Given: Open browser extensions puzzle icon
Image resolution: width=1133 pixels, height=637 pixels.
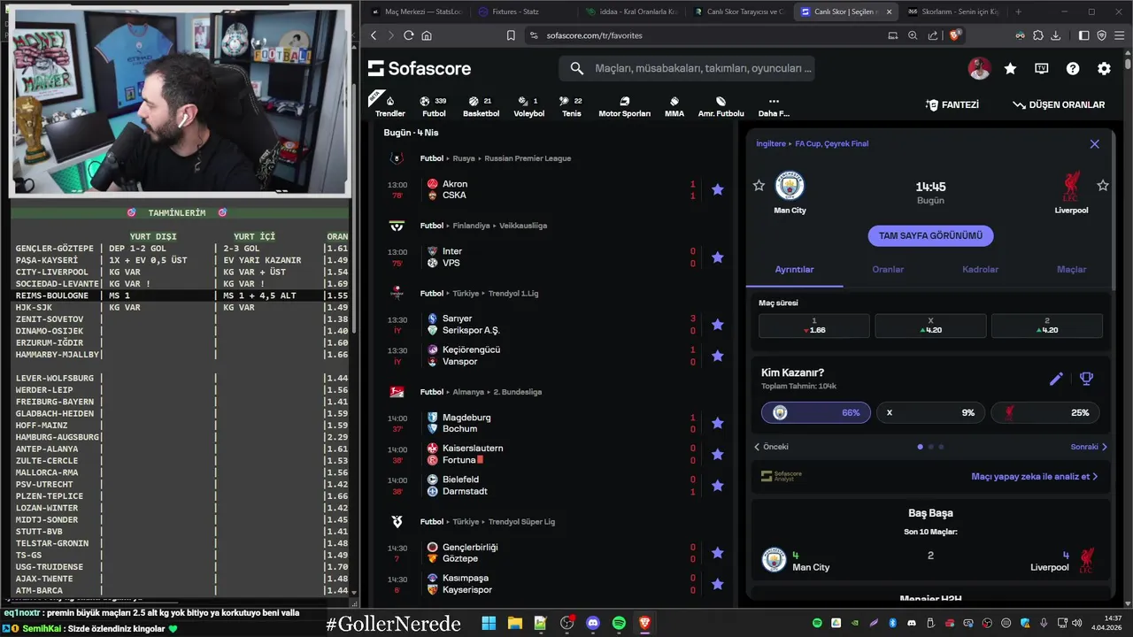Looking at the screenshot, I should pyautogui.click(x=1037, y=35).
